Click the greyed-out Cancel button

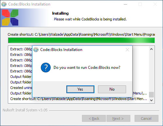[x=146, y=119]
